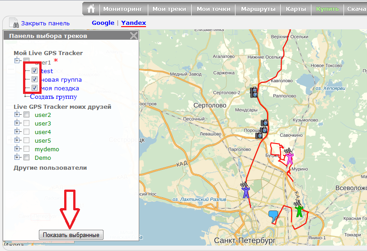Expand the mydemo tree node
This screenshot has width=367, height=251.
point(17,149)
